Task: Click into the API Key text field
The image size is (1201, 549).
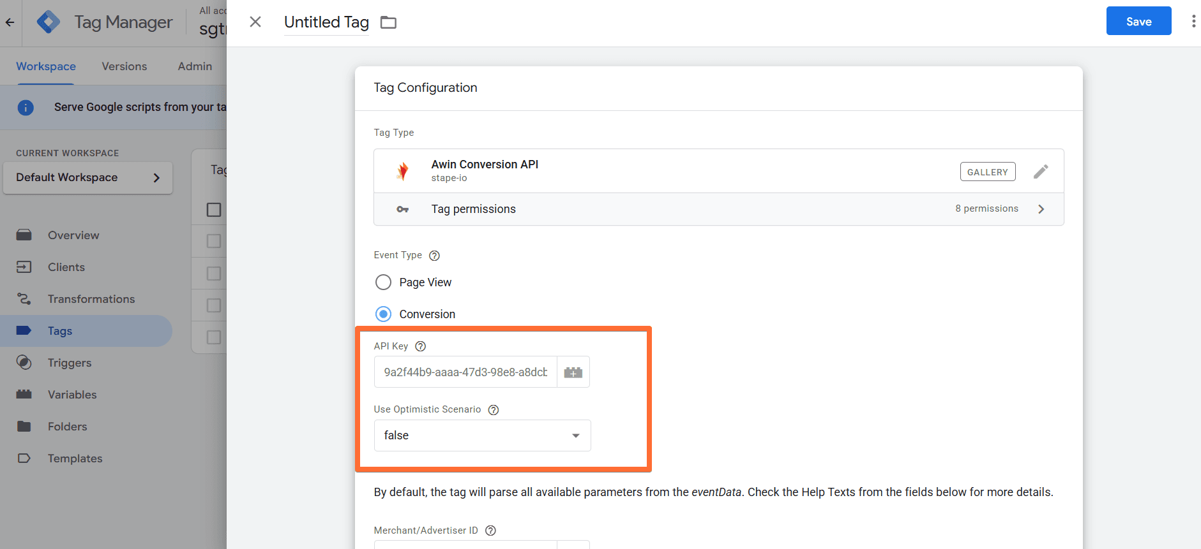Action: pos(465,372)
